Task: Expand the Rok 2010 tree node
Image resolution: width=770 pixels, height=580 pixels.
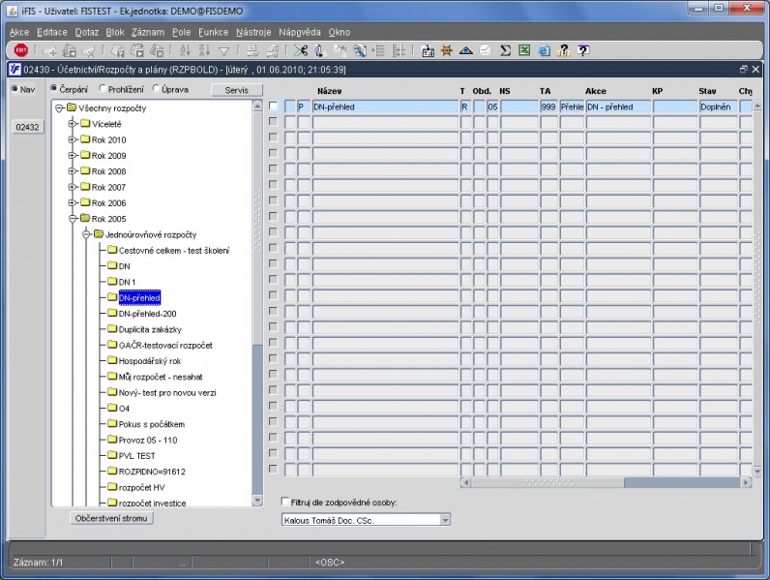Action: pyautogui.click(x=73, y=139)
